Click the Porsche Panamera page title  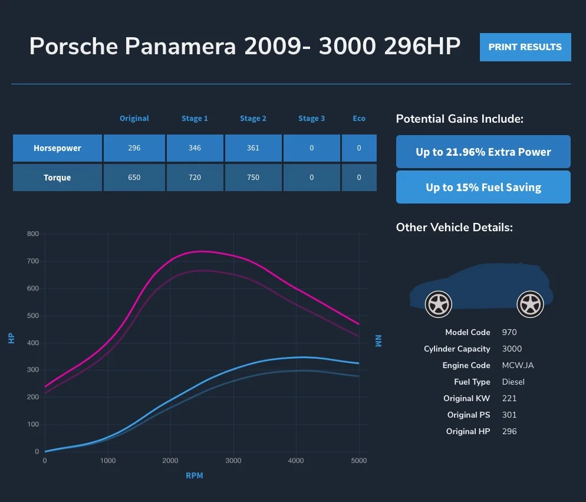pyautogui.click(x=245, y=47)
